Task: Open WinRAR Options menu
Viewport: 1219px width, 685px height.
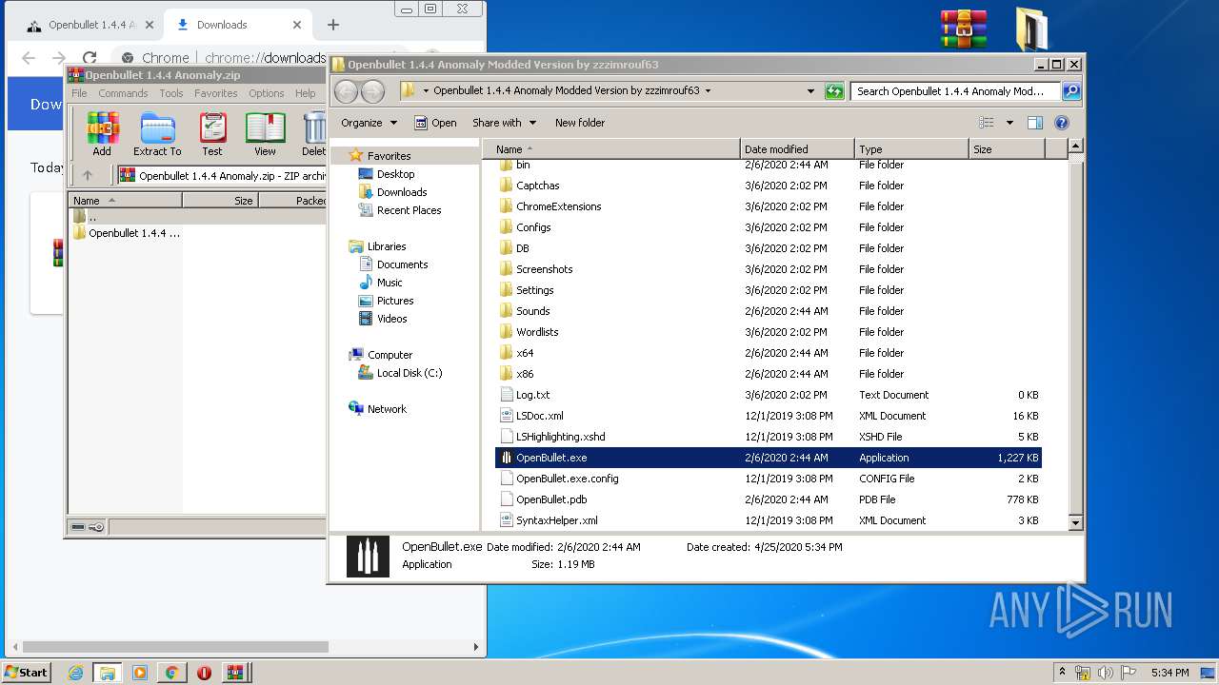Action: 267,93
